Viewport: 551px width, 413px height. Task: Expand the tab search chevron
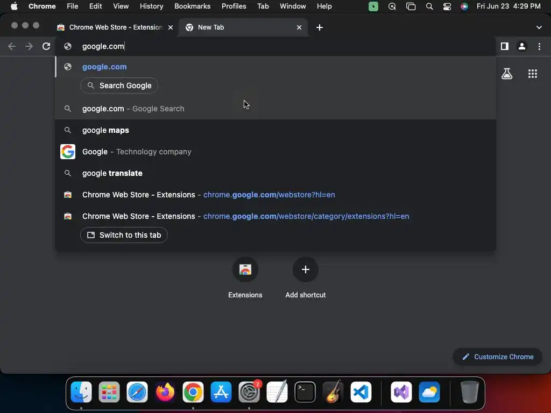click(x=539, y=27)
